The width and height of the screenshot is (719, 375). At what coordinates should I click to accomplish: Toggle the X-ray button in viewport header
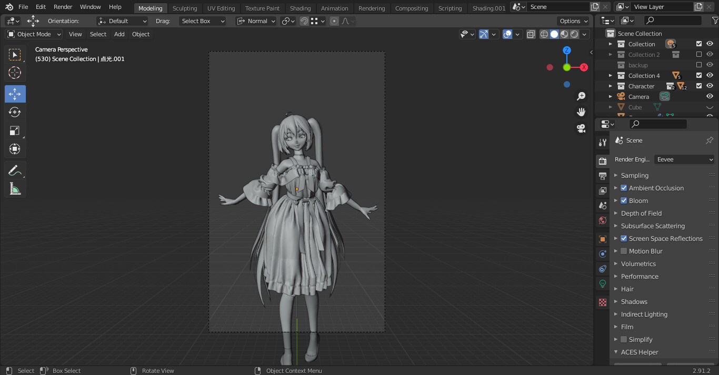point(531,34)
